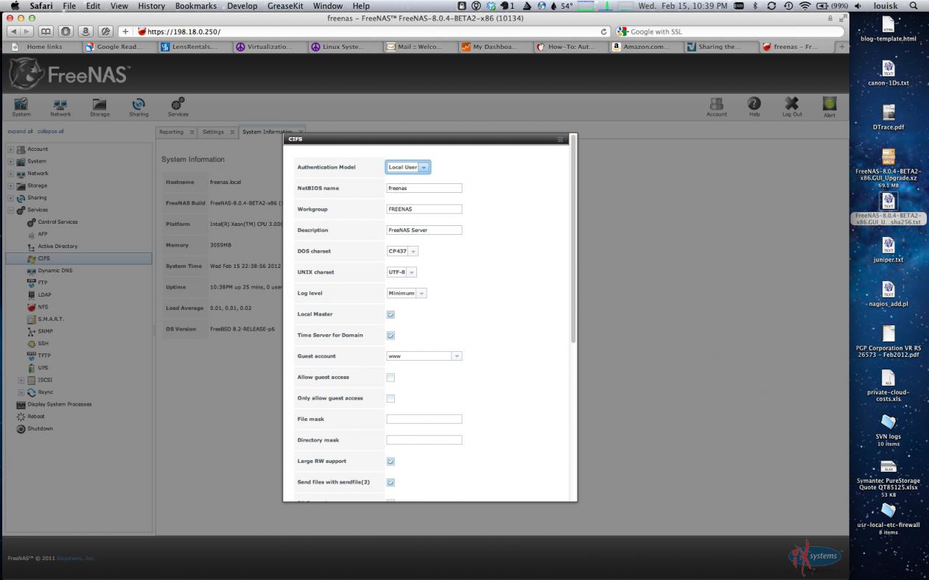
Task: Click collapse all link
Action: (51, 132)
